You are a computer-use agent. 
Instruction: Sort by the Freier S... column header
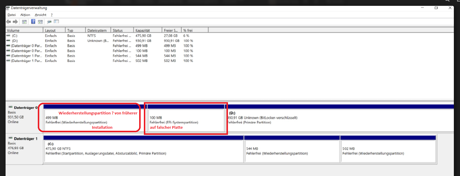[172, 30]
